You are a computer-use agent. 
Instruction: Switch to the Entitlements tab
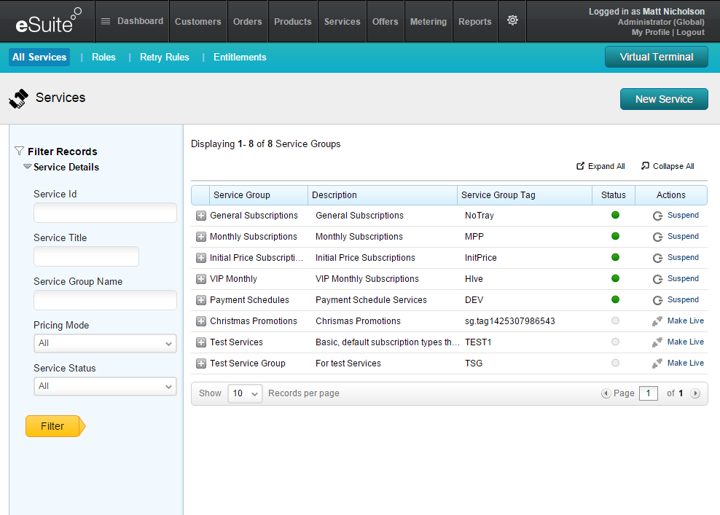click(x=240, y=57)
